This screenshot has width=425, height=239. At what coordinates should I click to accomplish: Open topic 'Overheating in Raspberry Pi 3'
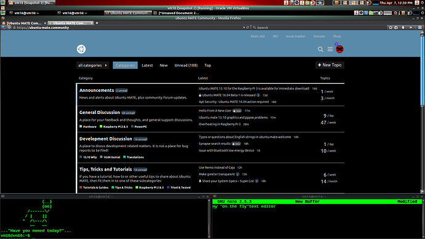coord(219,124)
